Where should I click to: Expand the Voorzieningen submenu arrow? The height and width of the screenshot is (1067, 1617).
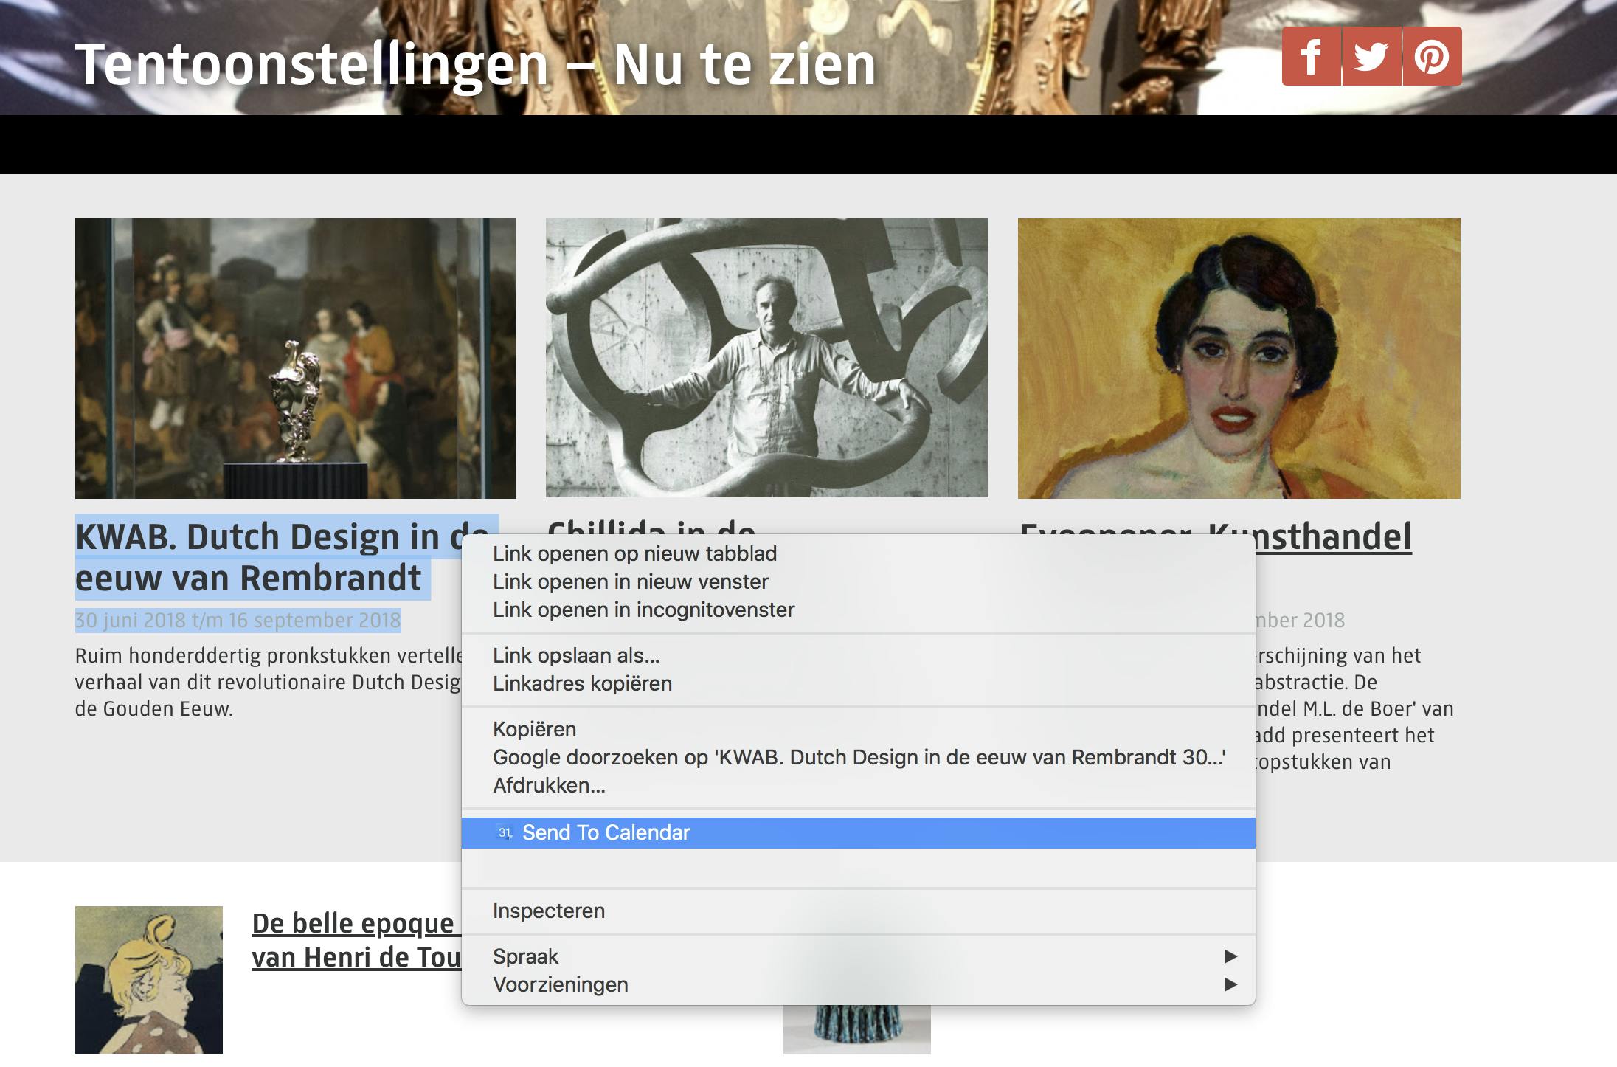coord(1230,985)
